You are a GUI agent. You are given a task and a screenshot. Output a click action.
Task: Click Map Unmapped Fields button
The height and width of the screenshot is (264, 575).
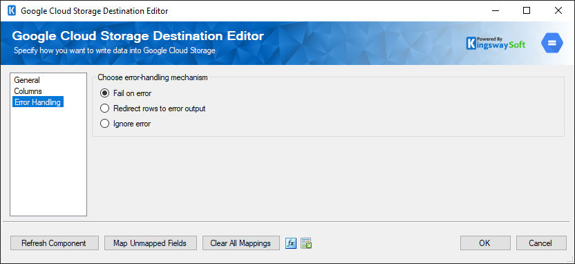click(151, 243)
